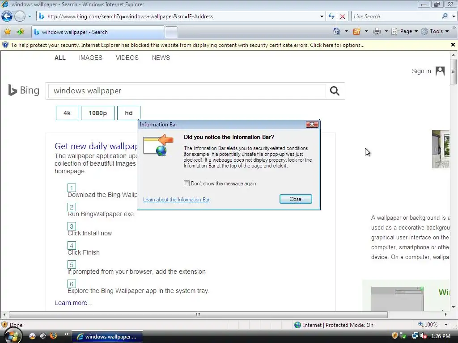Go back with the Back arrow button
Image resolution: width=458 pixels, height=343 pixels.
point(7,17)
